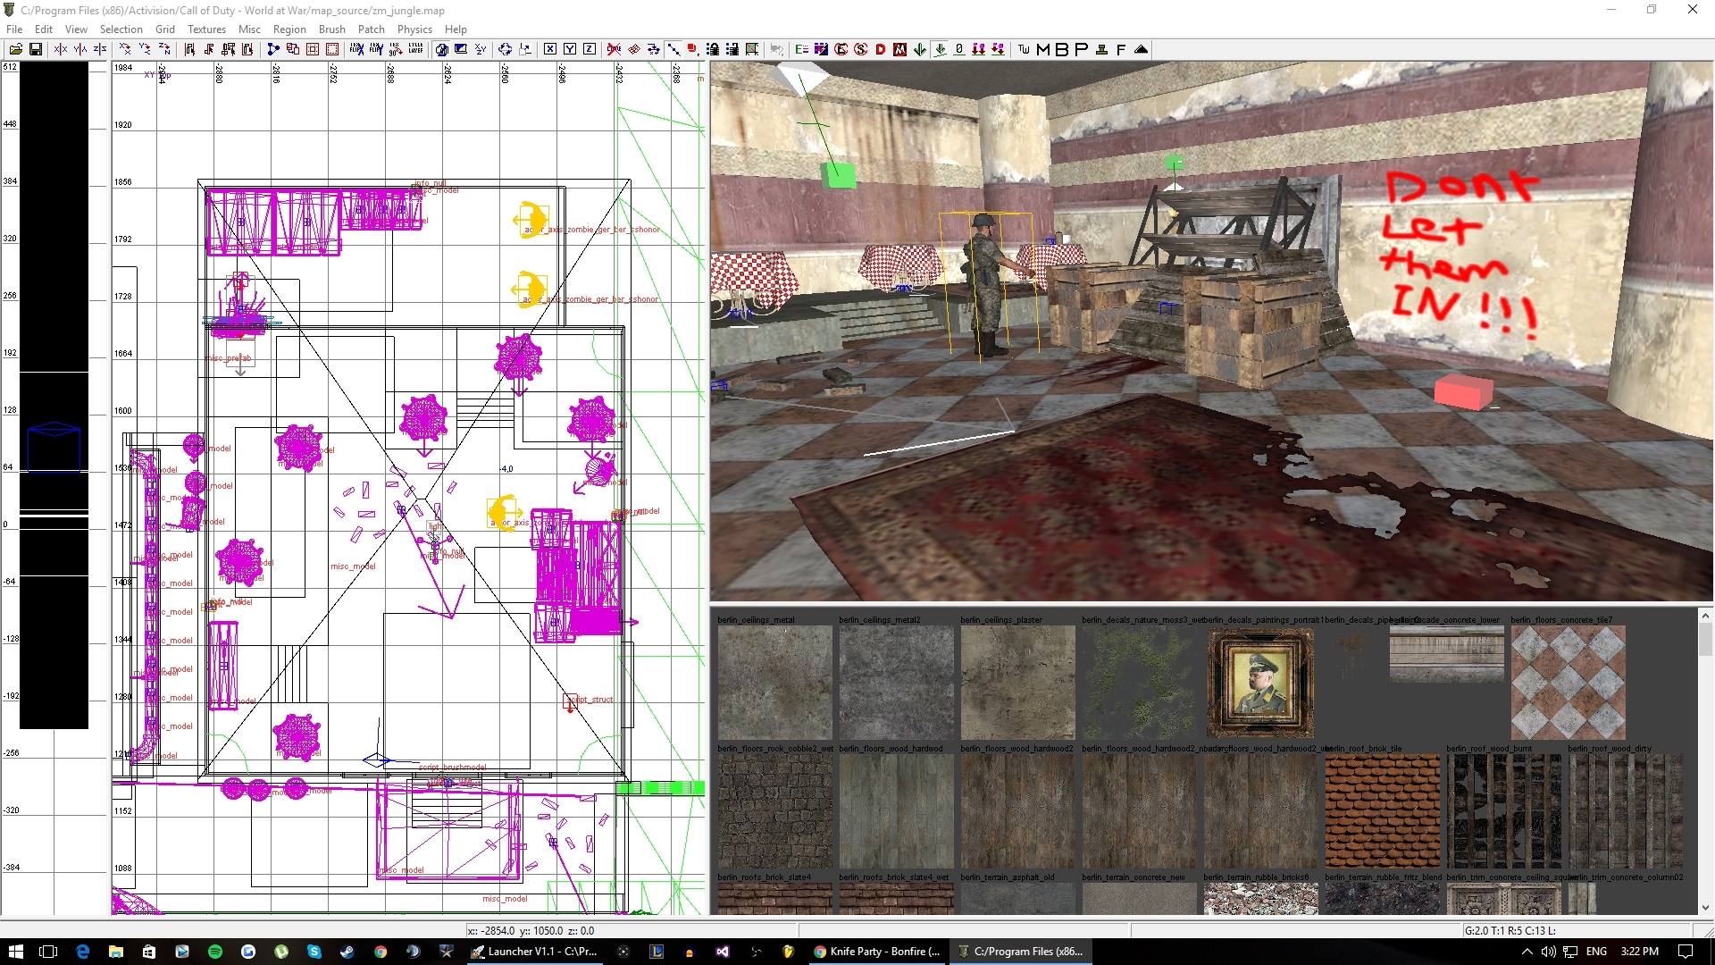Click the green E entity list icon
The image size is (1715, 965).
[802, 49]
